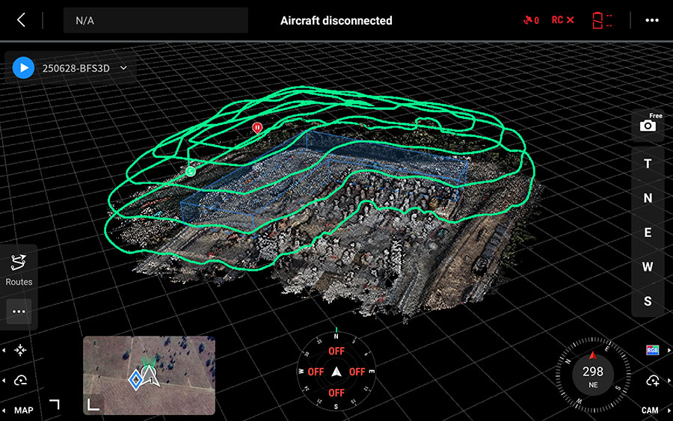Switch to West view with W
Image resolution: width=673 pixels, height=421 pixels.
(x=648, y=267)
